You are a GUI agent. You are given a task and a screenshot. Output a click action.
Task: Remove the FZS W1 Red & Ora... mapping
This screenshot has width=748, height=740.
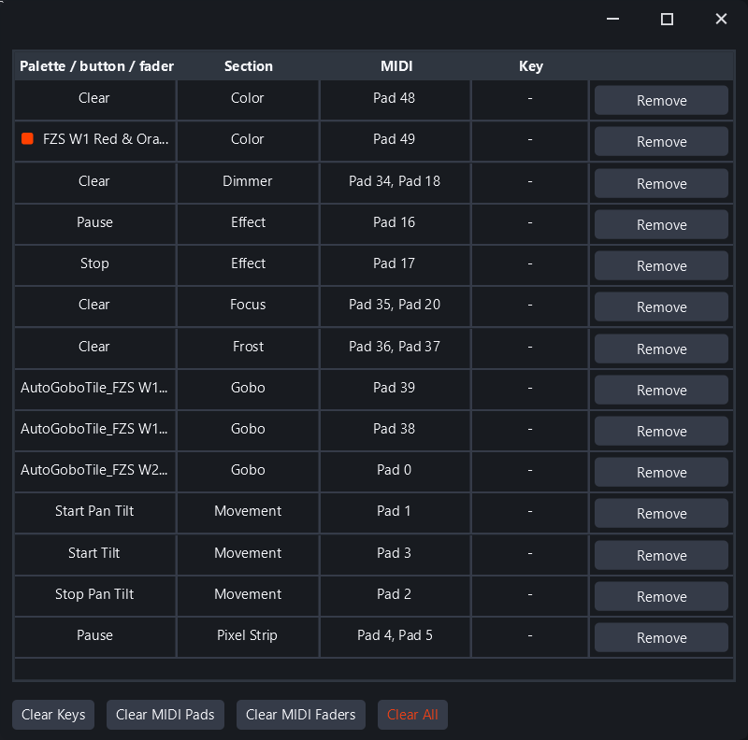661,141
